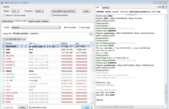
Task: Open the Settings tab beside Log
Action: point(106,8)
